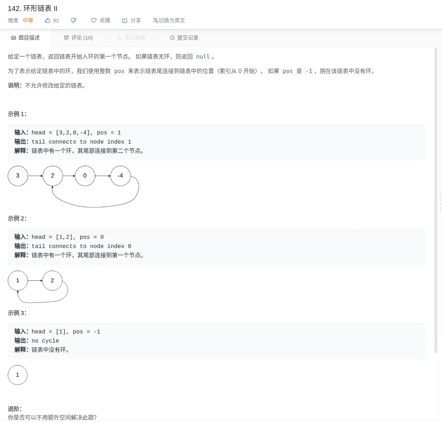Open the 官方题解 tab
Image resolution: width=442 pixels, height=423 pixels.
131,38
